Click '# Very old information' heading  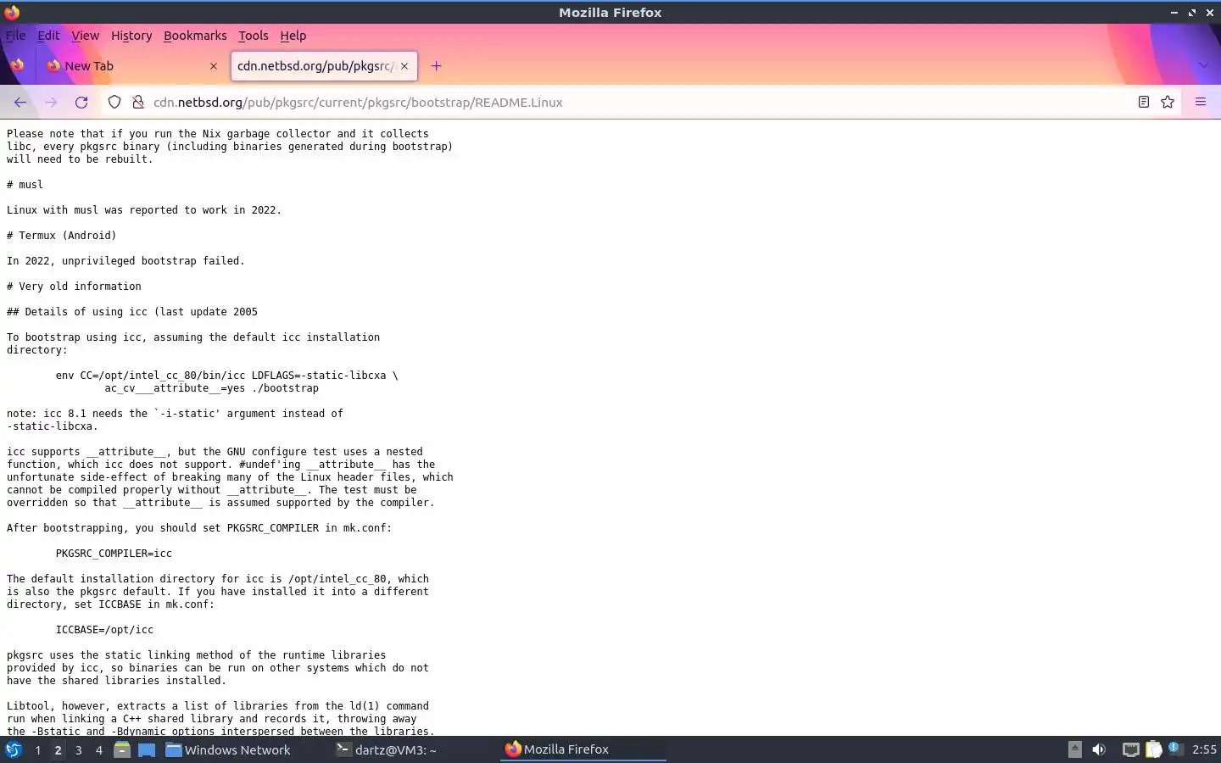(74, 287)
